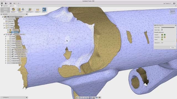Toggle visibility of MeshBody1

coord(8,30)
